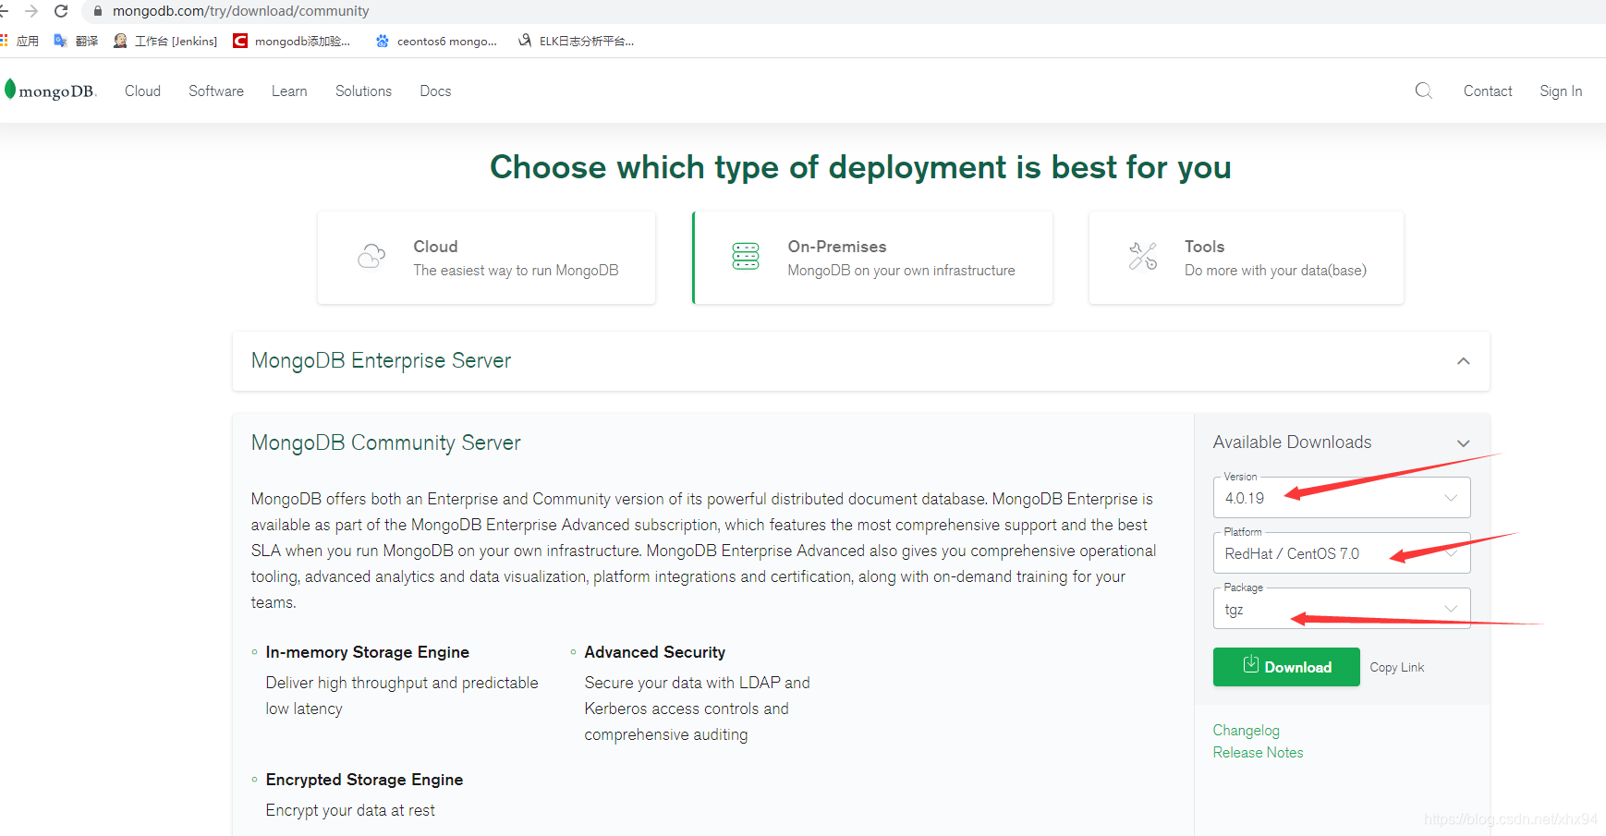Click Encrypted Storage Engine feature title
The width and height of the screenshot is (1606, 836).
coord(364,780)
